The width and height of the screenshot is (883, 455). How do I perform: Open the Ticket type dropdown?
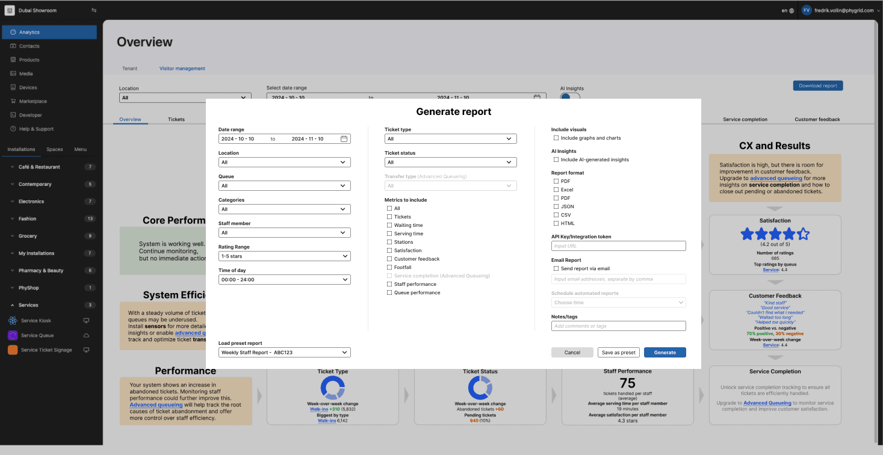[450, 138]
